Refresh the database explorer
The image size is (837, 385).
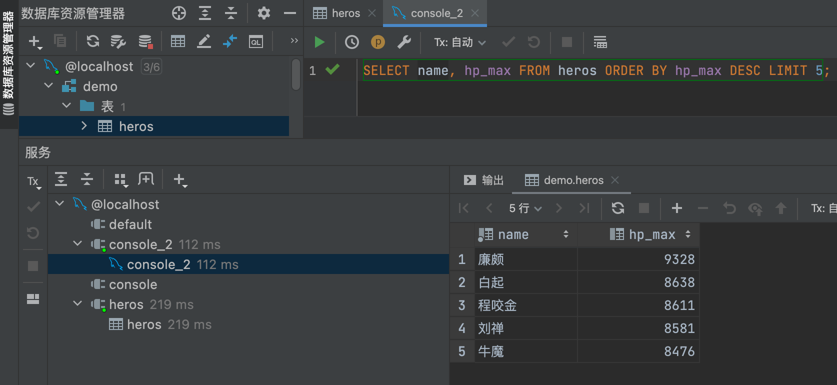(93, 41)
